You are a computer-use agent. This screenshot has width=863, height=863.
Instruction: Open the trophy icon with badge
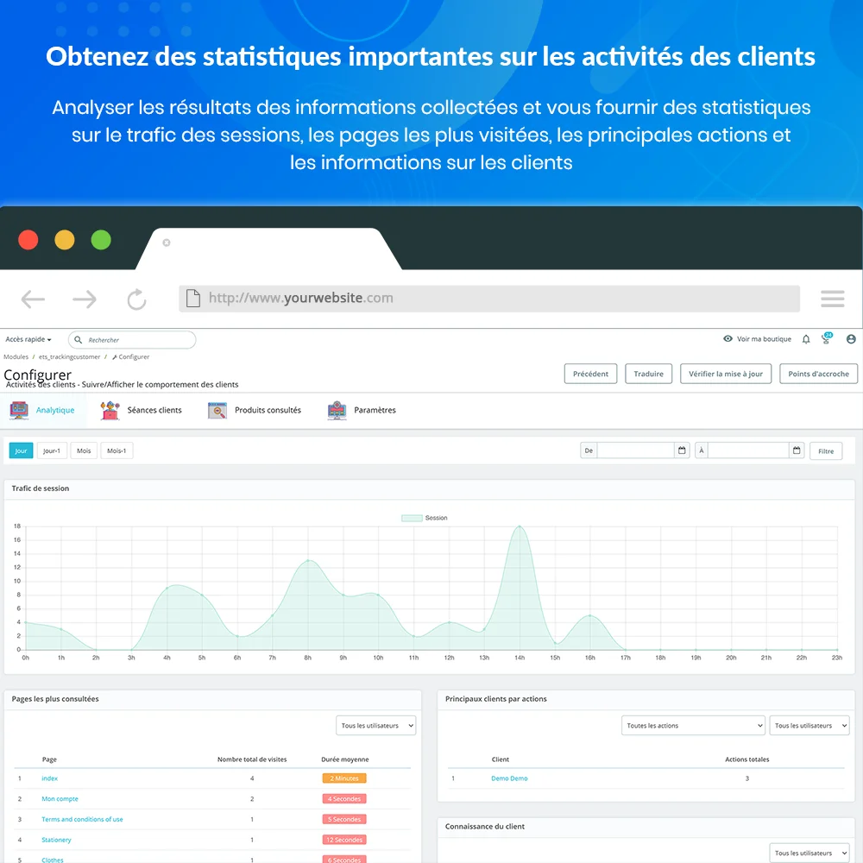click(827, 338)
